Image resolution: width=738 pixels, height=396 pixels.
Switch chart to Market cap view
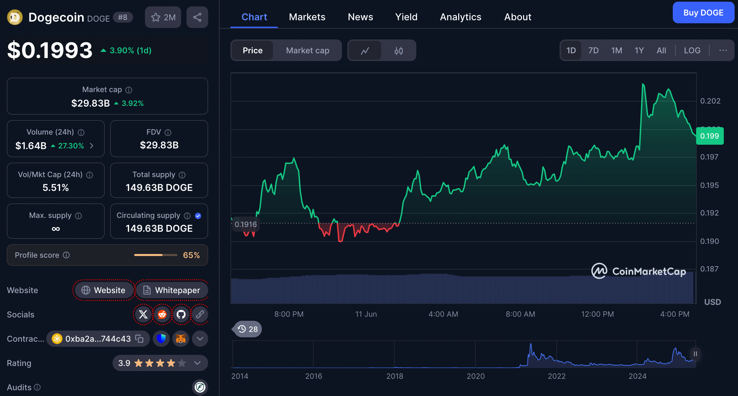tap(307, 51)
